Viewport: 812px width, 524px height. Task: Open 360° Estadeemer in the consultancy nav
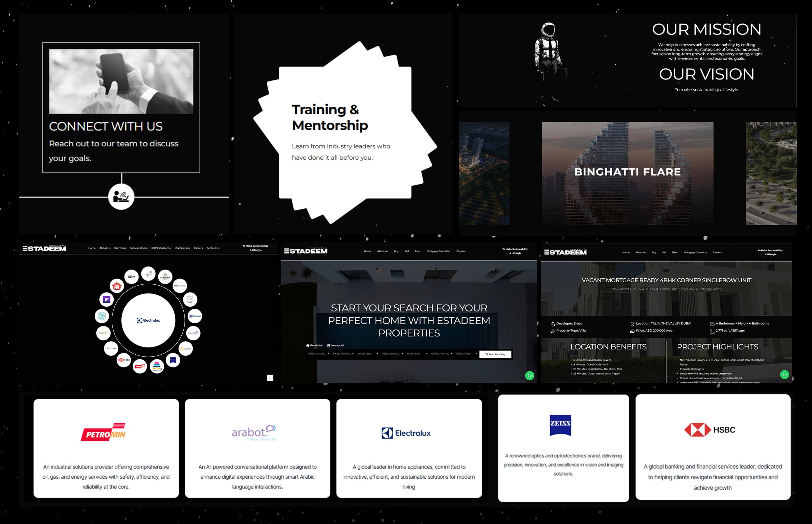tap(161, 248)
